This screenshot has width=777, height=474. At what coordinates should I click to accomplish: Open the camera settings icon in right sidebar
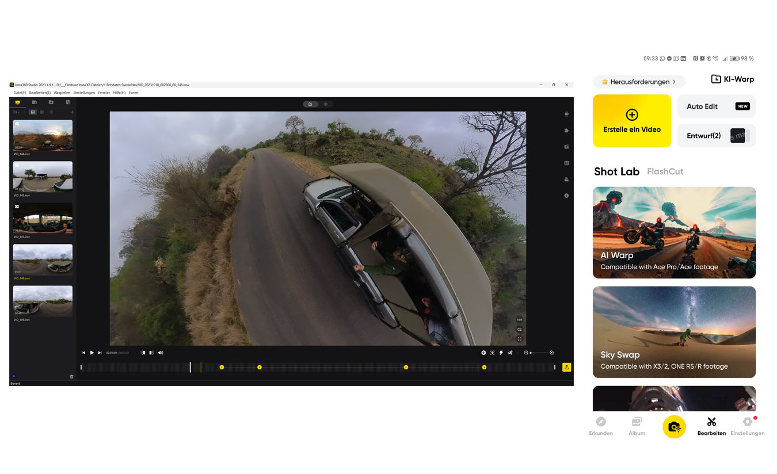567,114
